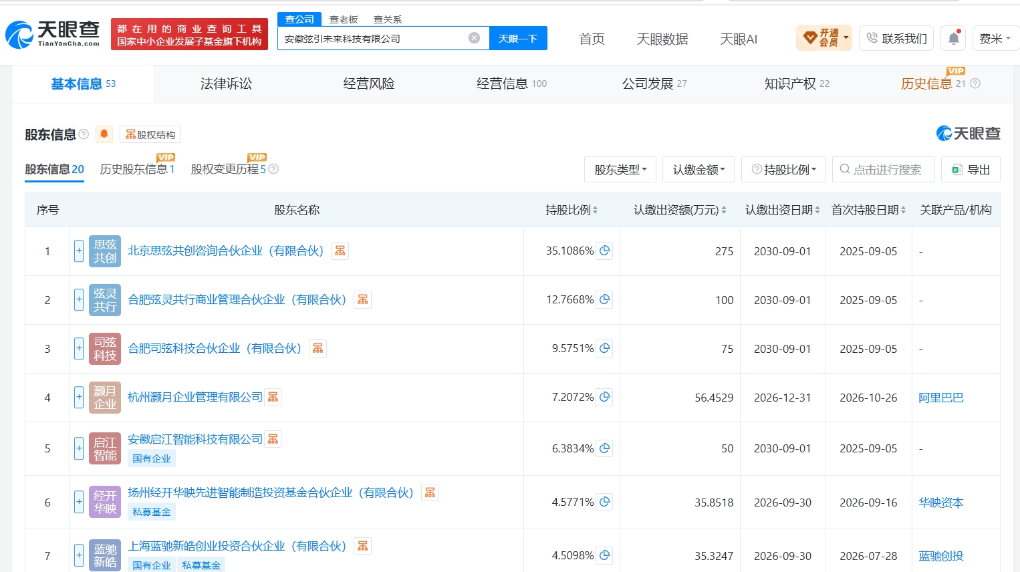This screenshot has height=572, width=1020.
Task: Click the 天眼一下 search button
Action: pyautogui.click(x=518, y=38)
